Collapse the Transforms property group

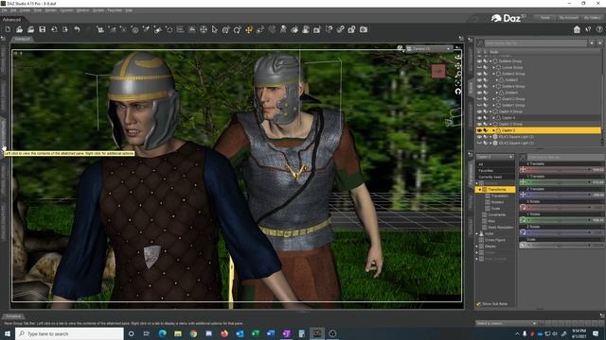[x=480, y=189]
